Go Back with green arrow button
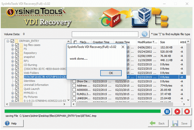194x130 pixels. click(x=158, y=123)
